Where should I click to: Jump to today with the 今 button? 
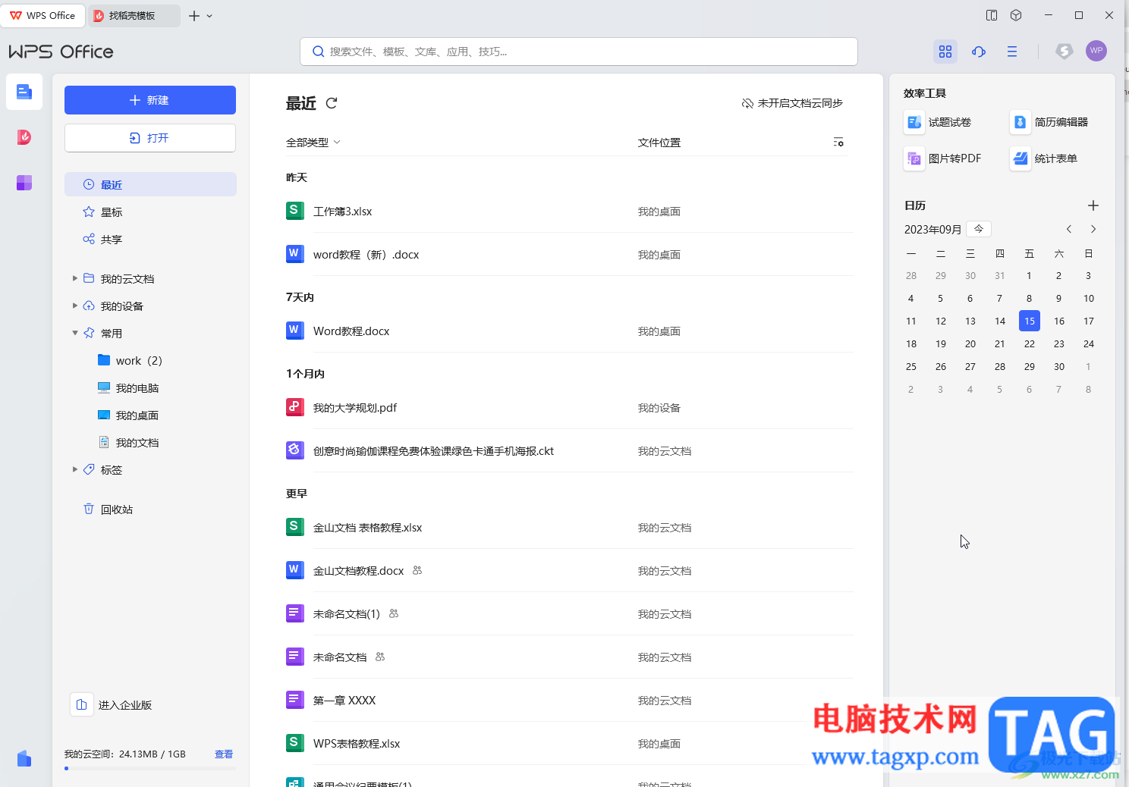pos(979,229)
